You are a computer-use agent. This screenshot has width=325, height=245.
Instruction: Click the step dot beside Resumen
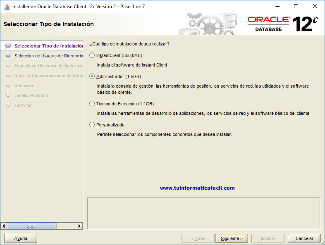tap(8, 85)
